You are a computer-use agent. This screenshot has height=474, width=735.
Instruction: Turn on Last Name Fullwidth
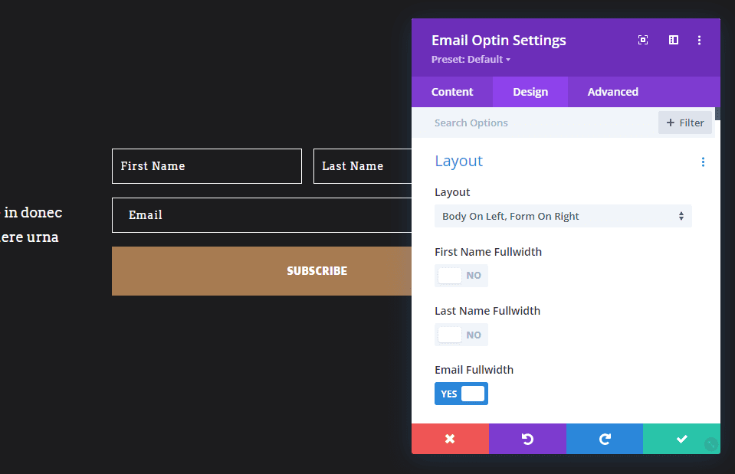click(x=461, y=335)
